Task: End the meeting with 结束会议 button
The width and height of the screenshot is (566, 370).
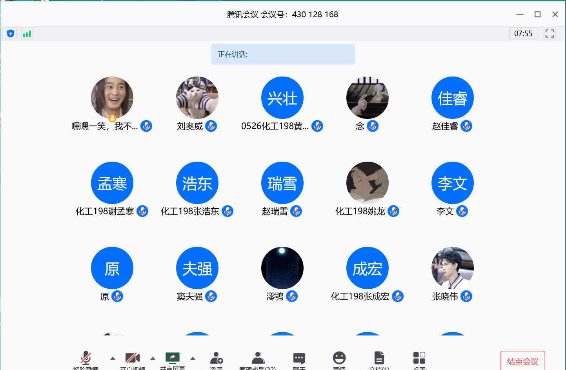Action: tap(523, 361)
